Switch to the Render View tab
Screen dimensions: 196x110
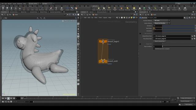24,12
